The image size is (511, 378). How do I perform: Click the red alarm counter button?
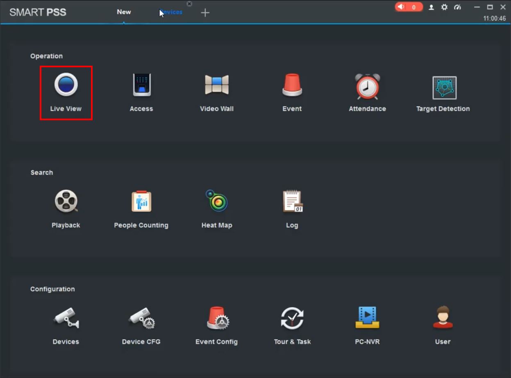coord(409,7)
